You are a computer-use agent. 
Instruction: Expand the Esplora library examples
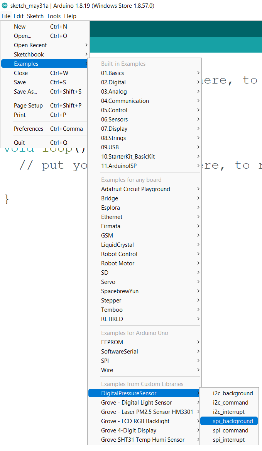click(144, 208)
